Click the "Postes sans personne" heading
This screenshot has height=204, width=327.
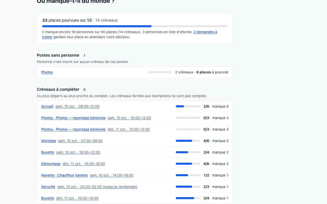click(58, 55)
